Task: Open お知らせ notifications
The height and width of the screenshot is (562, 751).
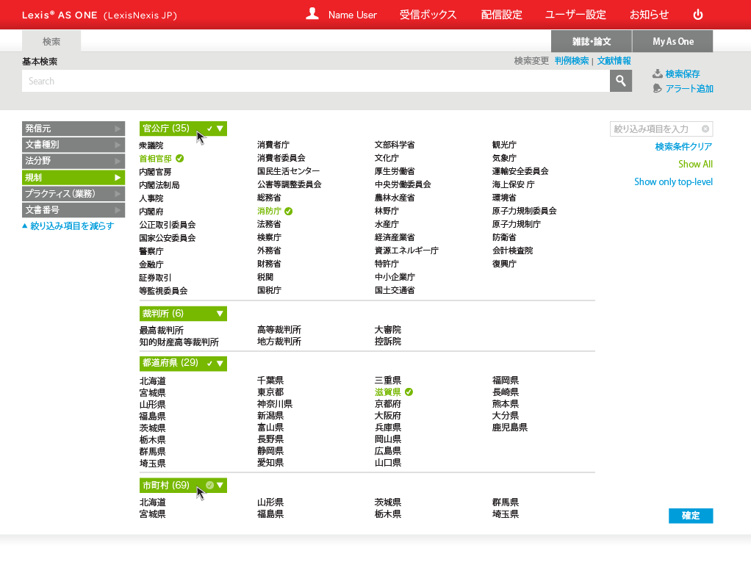Action: tap(649, 15)
